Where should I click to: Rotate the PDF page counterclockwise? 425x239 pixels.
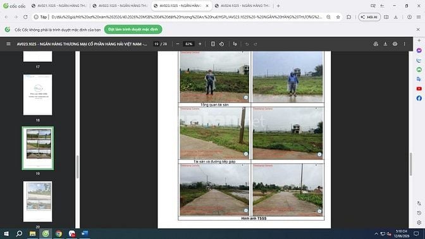click(x=221, y=44)
